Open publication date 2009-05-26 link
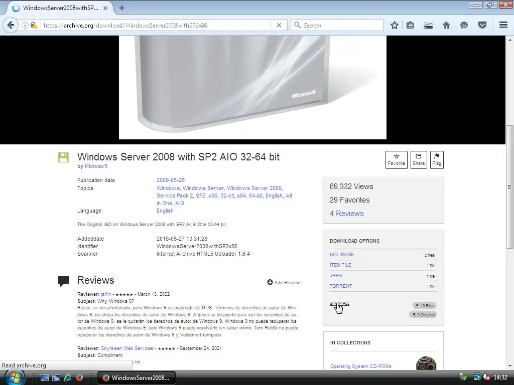This screenshot has width=514, height=385. click(x=171, y=180)
